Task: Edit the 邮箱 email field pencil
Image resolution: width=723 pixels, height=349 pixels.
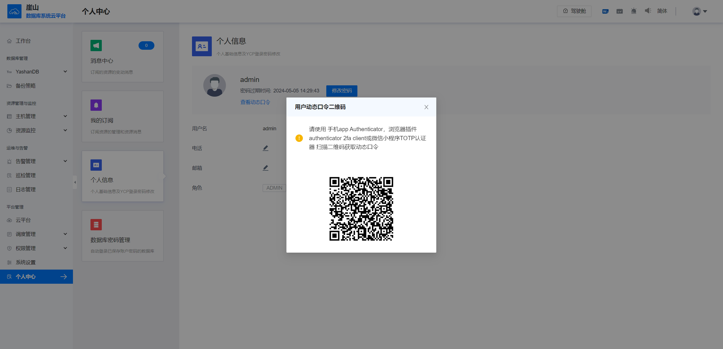Action: 265,168
